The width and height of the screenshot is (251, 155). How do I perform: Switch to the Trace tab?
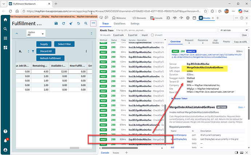pos(105,24)
